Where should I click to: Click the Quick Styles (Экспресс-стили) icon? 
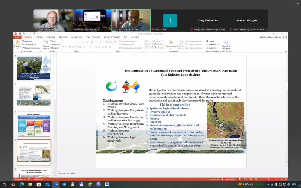[181, 42]
